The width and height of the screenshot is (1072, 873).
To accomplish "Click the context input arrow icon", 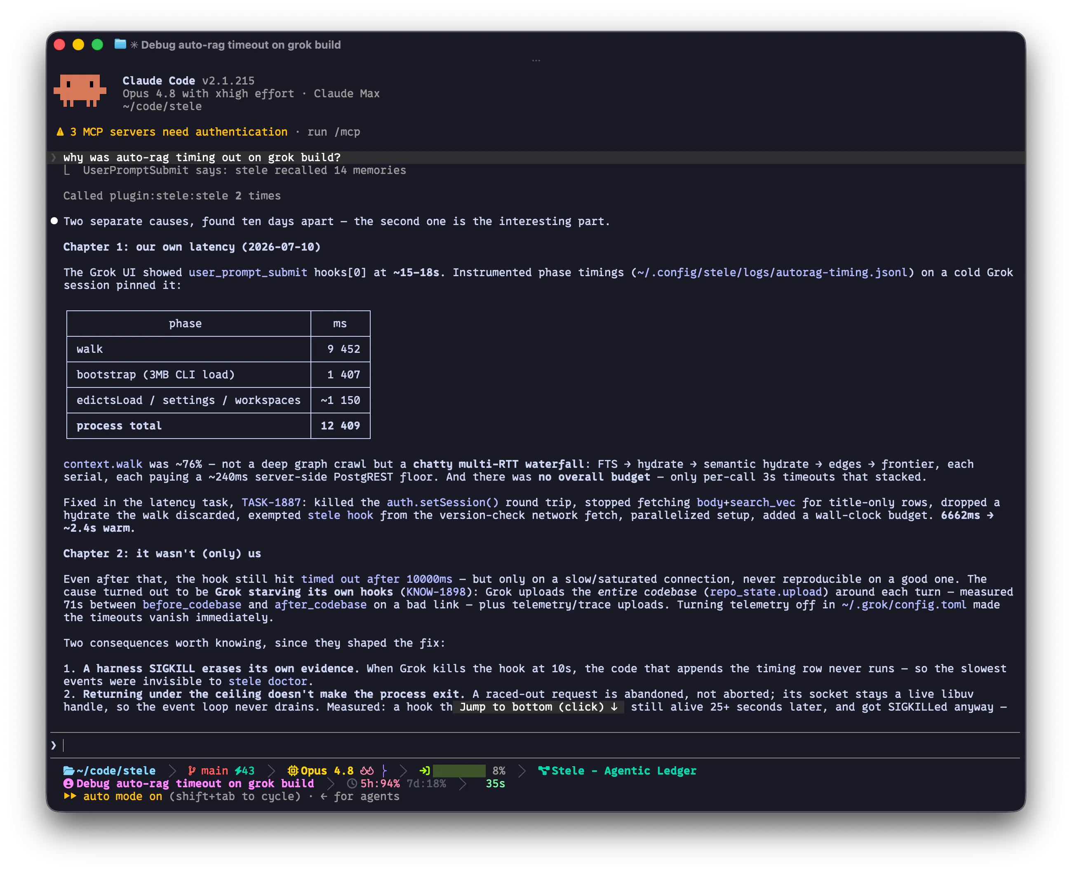I will 425,770.
